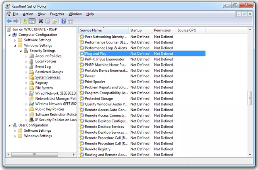Click the services list scroll down arrow
The image size is (258, 170).
pos(250,155)
